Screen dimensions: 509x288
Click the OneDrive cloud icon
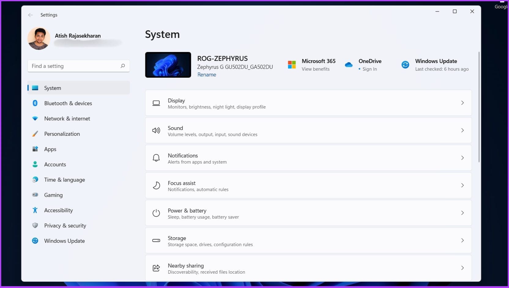coord(349,64)
